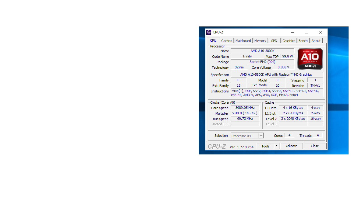Click the 2 x 2048 KBytes Level 2 value
The image size is (351, 197).
tap(293, 119)
